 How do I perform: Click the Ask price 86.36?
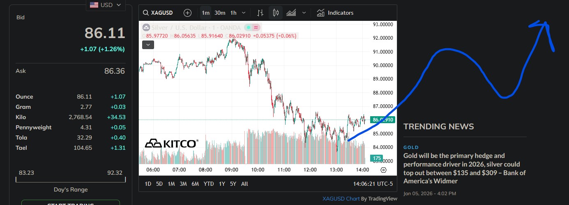pyautogui.click(x=115, y=71)
